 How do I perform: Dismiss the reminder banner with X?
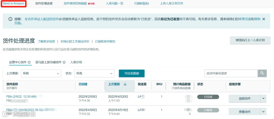click(x=264, y=19)
